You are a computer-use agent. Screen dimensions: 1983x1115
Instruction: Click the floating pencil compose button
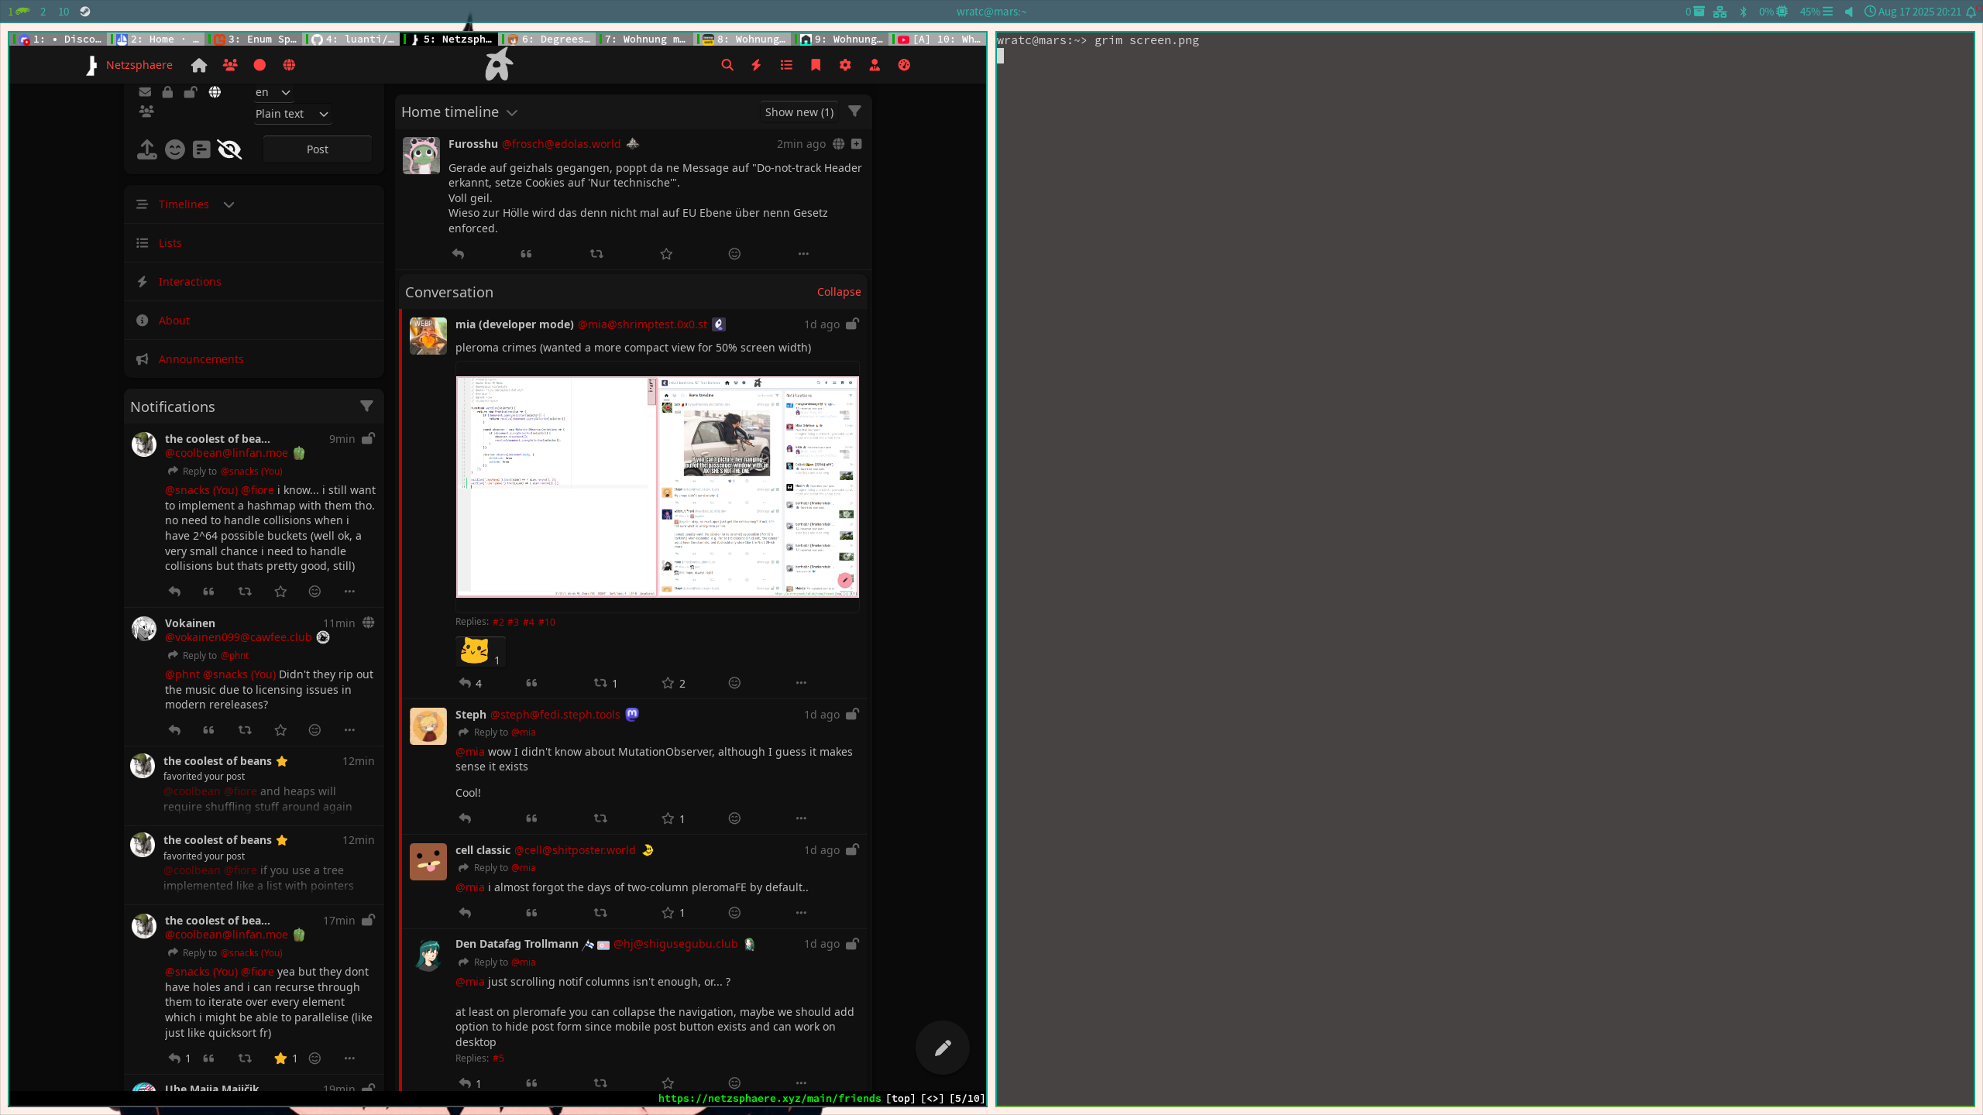(942, 1048)
